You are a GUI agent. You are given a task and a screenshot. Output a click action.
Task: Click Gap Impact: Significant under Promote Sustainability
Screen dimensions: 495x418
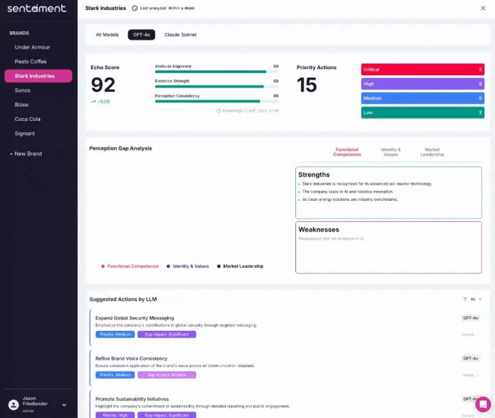[x=167, y=415]
